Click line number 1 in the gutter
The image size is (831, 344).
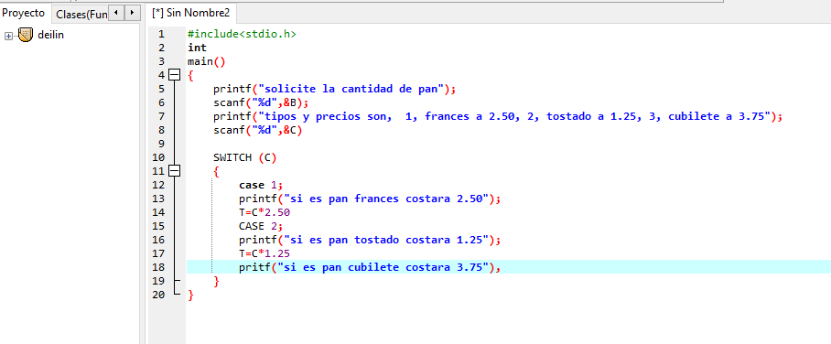tap(162, 34)
